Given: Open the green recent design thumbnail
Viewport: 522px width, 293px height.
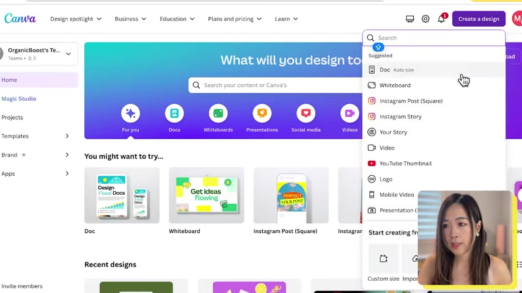Looking at the screenshot, I should [x=136, y=287].
